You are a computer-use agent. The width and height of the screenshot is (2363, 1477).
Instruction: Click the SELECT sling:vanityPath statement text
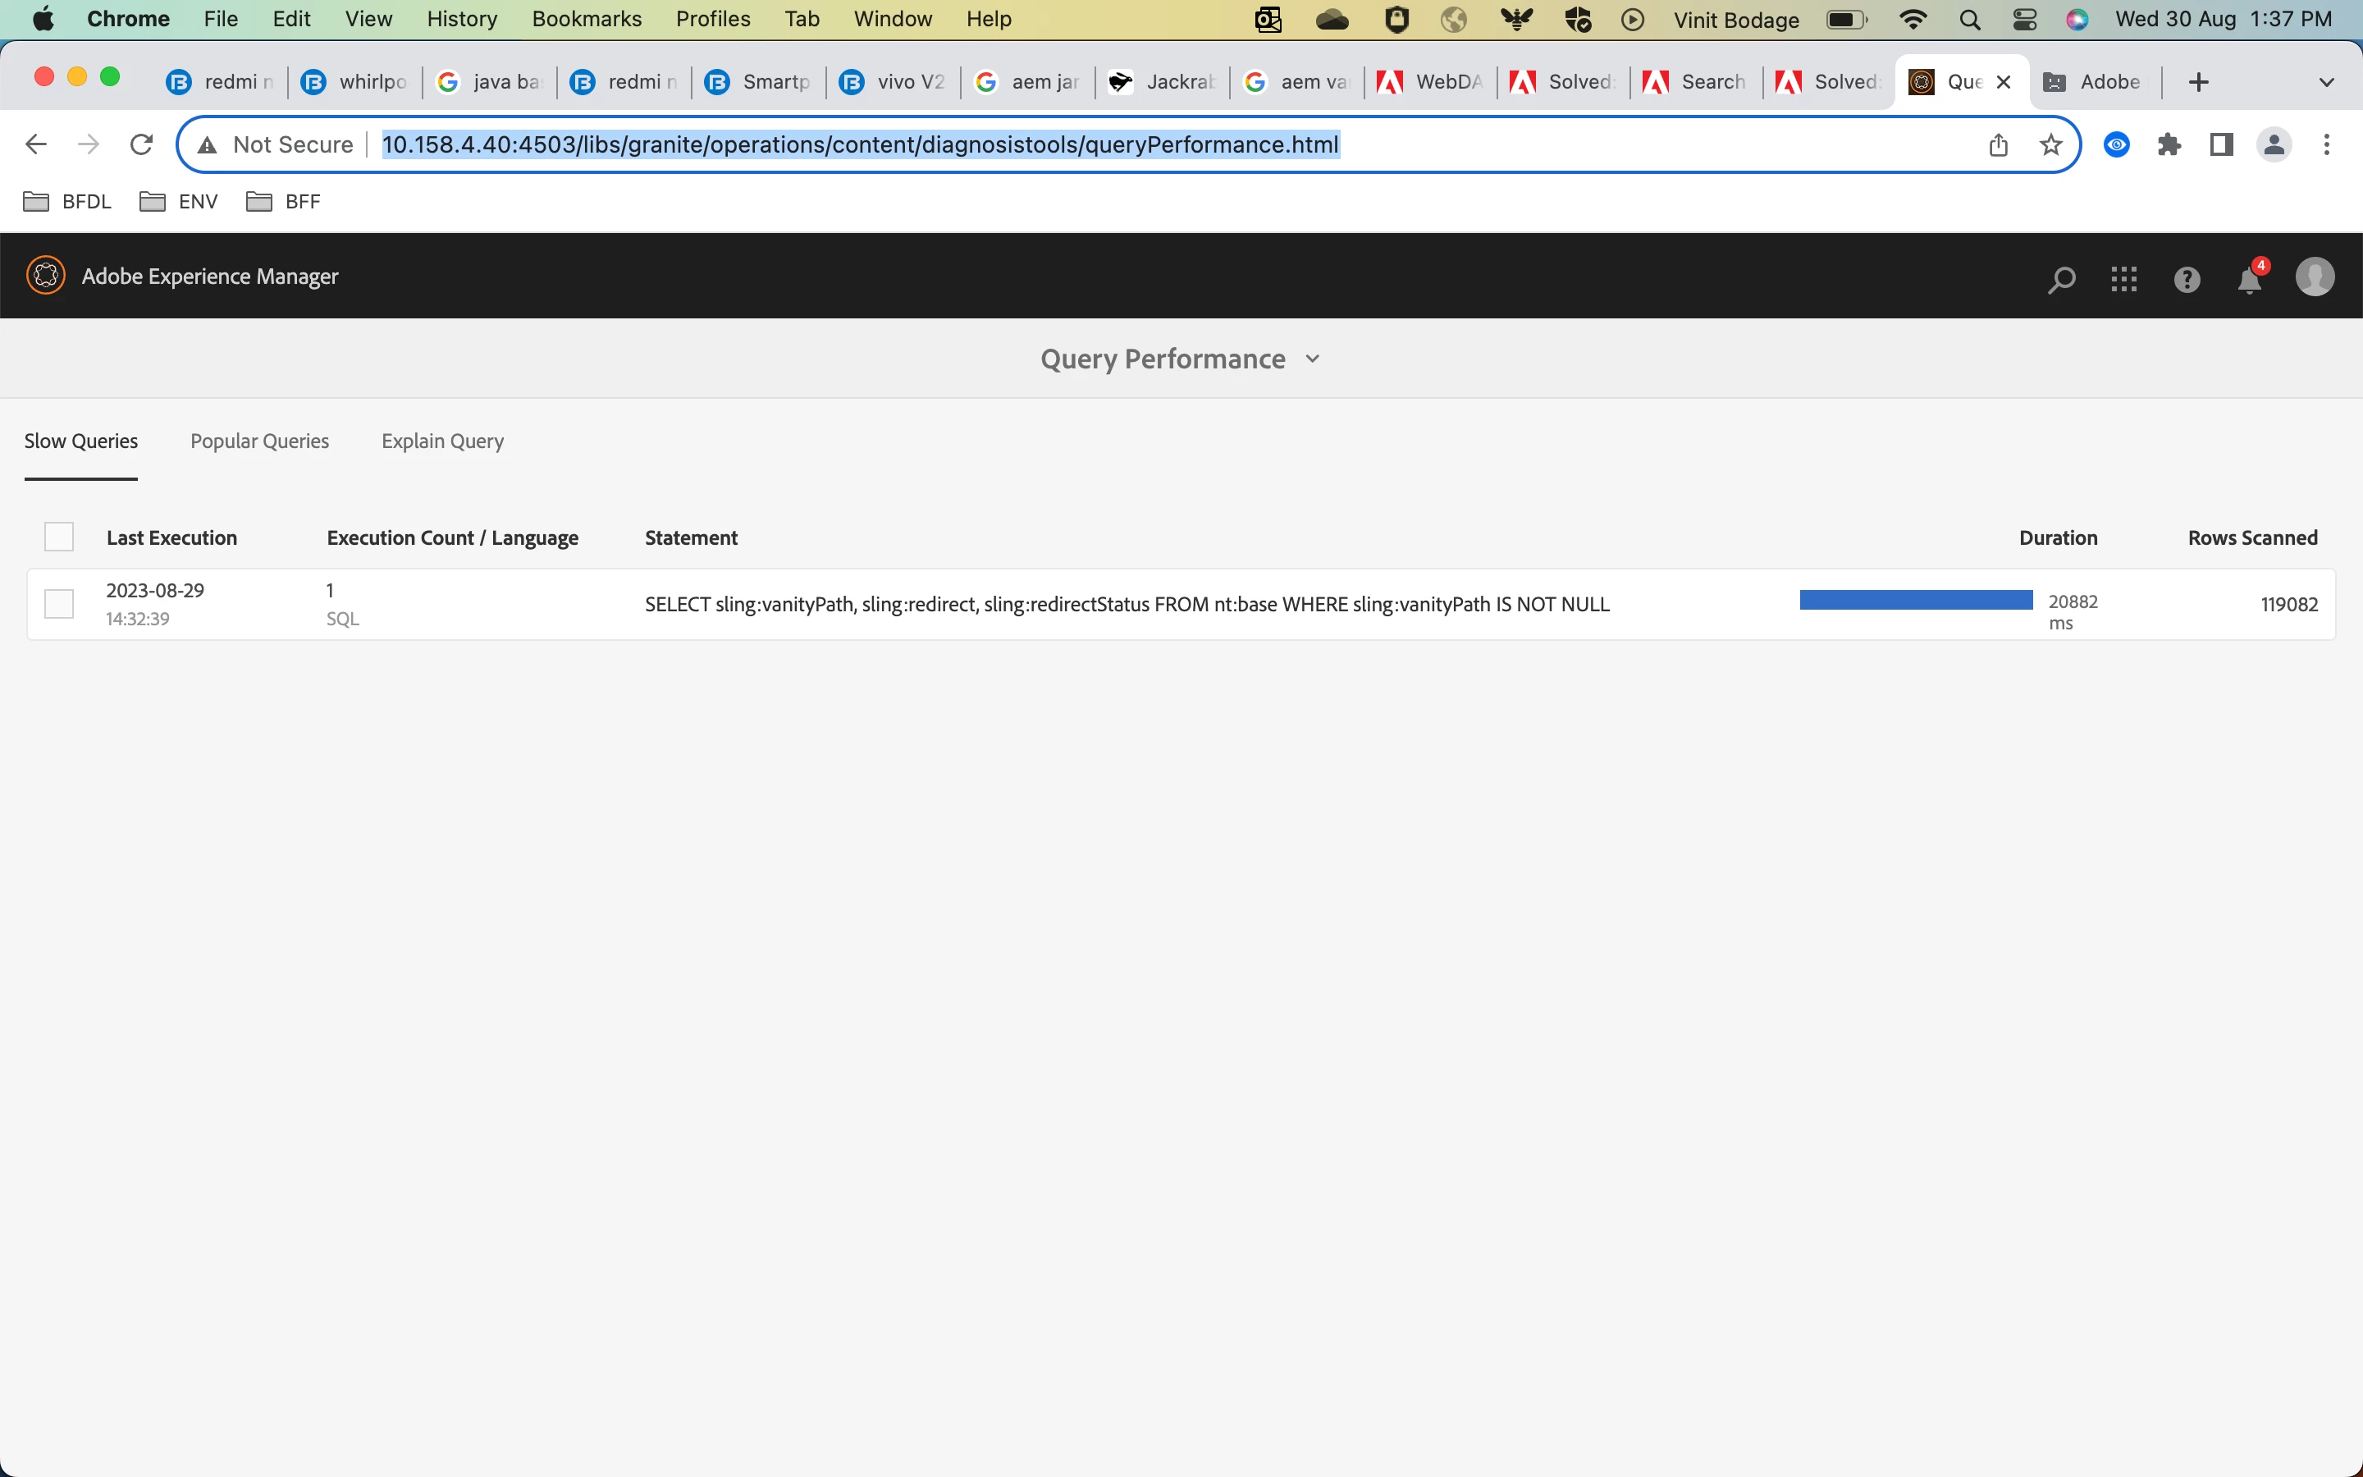coord(1127,604)
